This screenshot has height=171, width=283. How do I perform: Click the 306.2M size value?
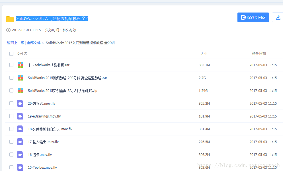click(204, 155)
